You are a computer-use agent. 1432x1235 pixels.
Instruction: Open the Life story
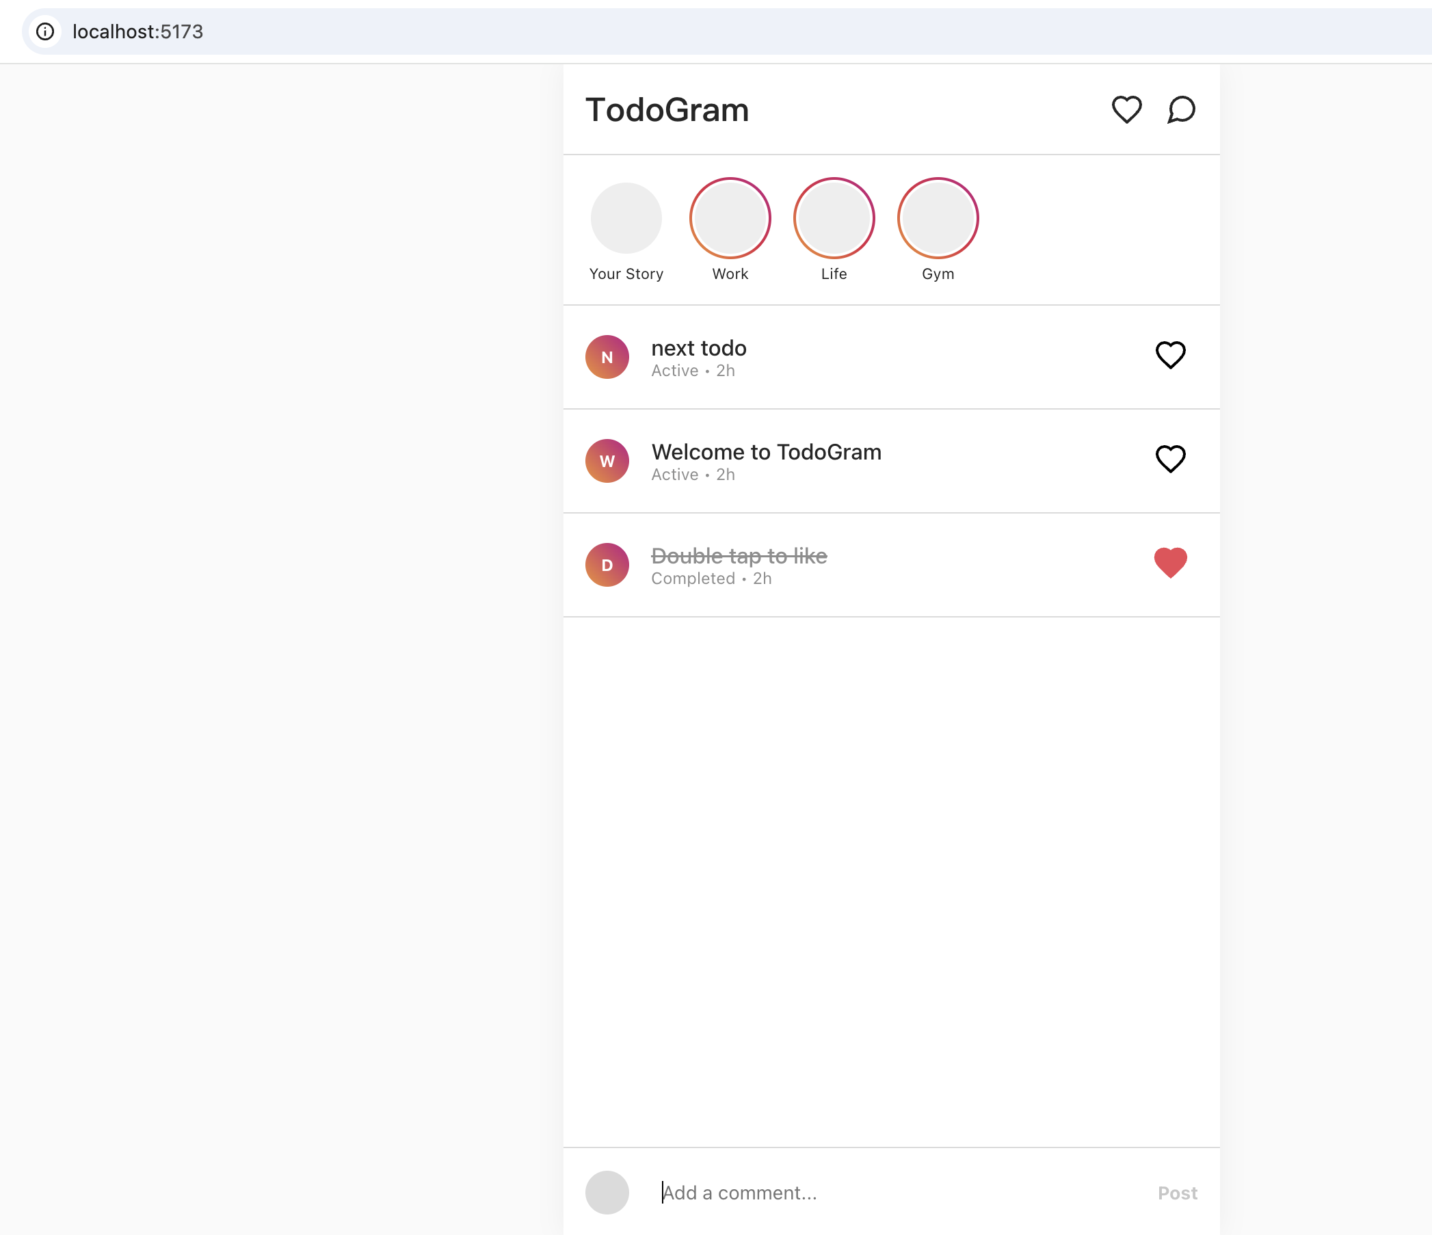pos(834,218)
